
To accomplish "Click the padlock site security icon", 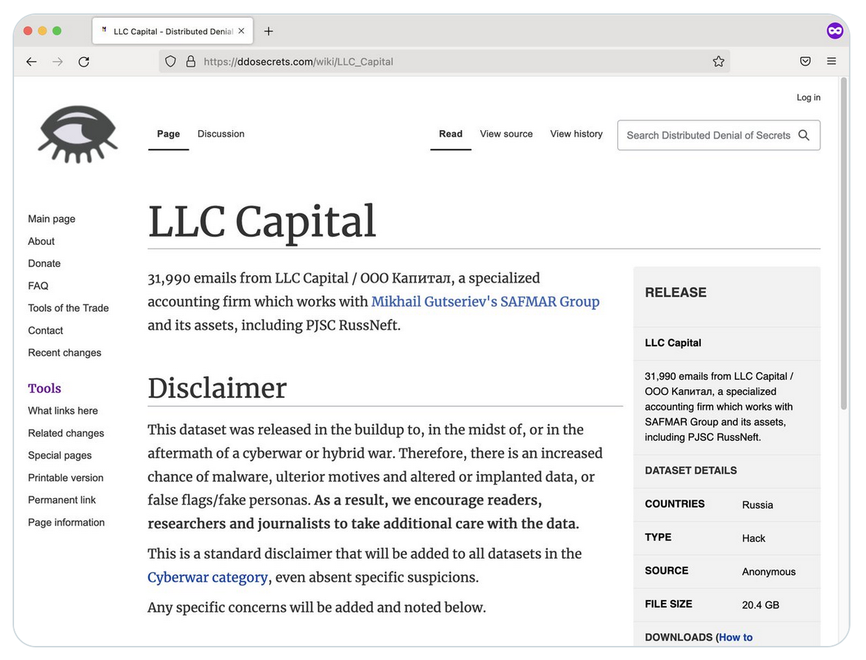I will point(190,62).
